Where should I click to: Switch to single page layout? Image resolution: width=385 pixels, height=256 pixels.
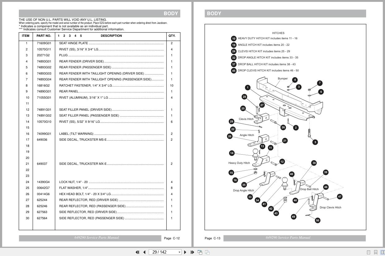coord(368,252)
